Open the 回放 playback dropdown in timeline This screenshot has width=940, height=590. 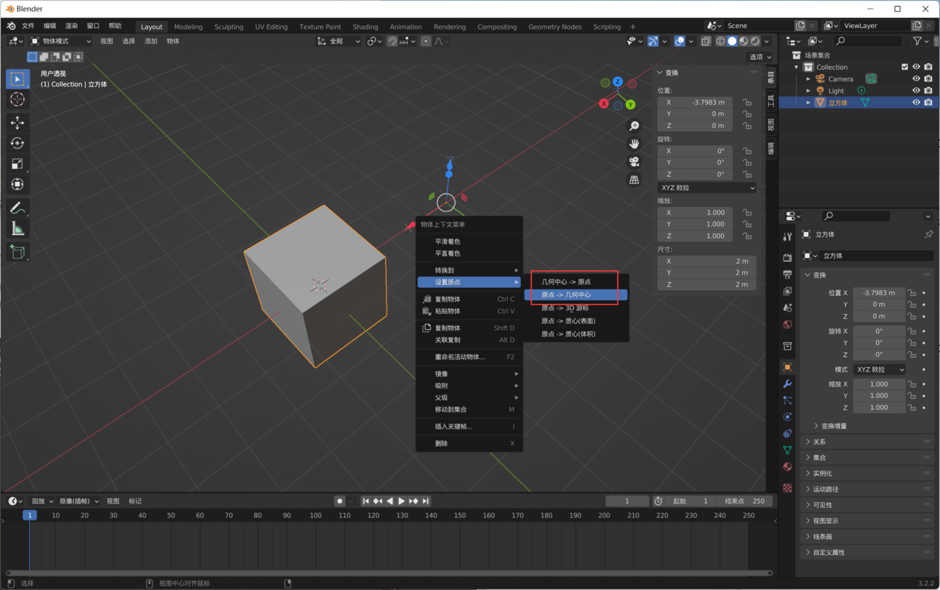click(41, 501)
